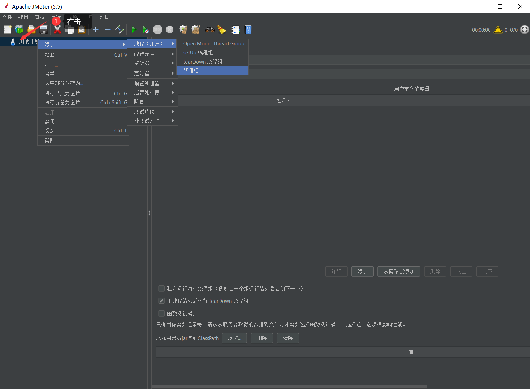Expand 定时器 submenu
The width and height of the screenshot is (531, 389).
153,73
